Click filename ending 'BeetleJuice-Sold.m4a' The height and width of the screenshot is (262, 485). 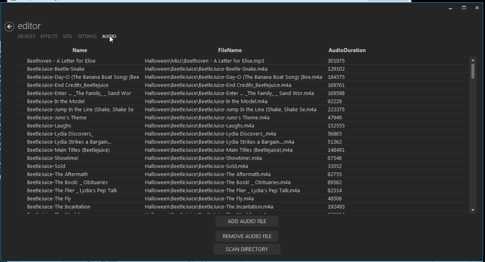196,166
